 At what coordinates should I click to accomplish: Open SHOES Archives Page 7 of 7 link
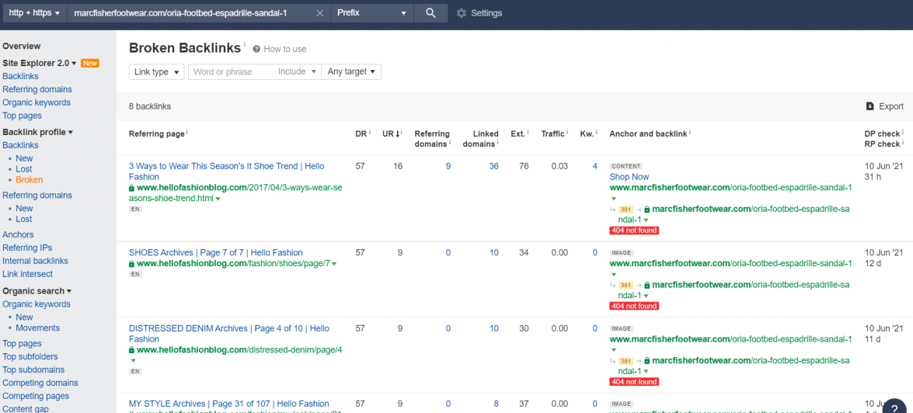pos(215,252)
